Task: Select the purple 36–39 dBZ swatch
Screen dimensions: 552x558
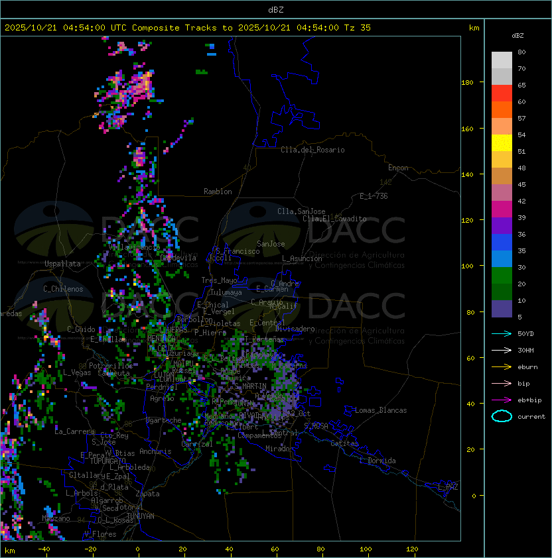Action: (x=502, y=225)
